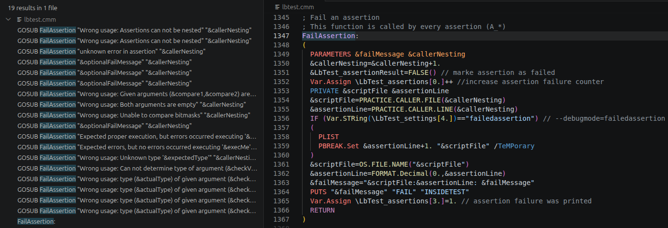Viewport: 668px width, 228px height.
Task: Click the highlighted FailAssertion label on line 1347
Action: [x=329, y=36]
